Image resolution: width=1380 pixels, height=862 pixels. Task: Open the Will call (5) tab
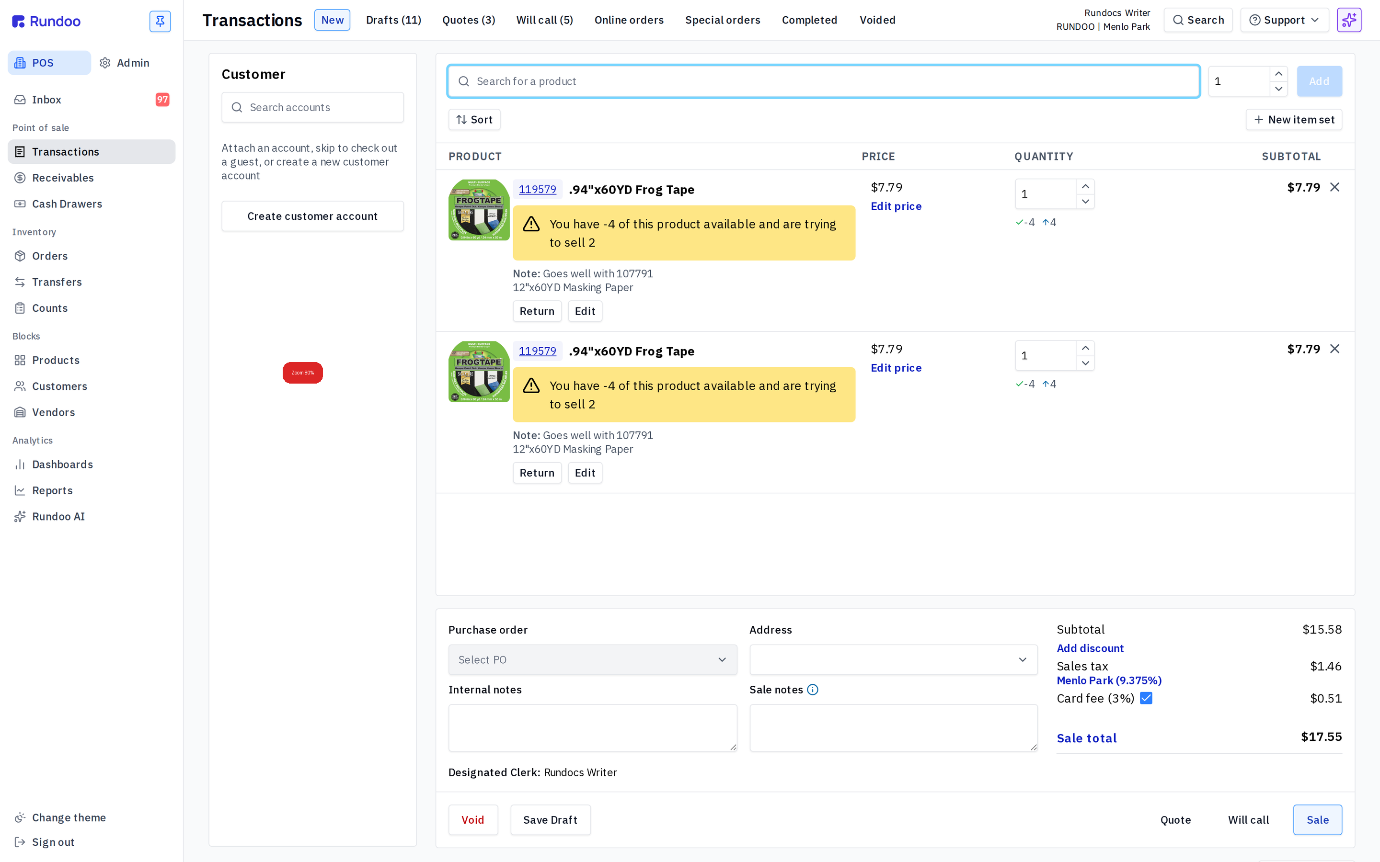tap(545, 20)
